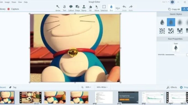188x105 pixels.
Task: Click the user account avatar icon
Action: tap(172, 2)
